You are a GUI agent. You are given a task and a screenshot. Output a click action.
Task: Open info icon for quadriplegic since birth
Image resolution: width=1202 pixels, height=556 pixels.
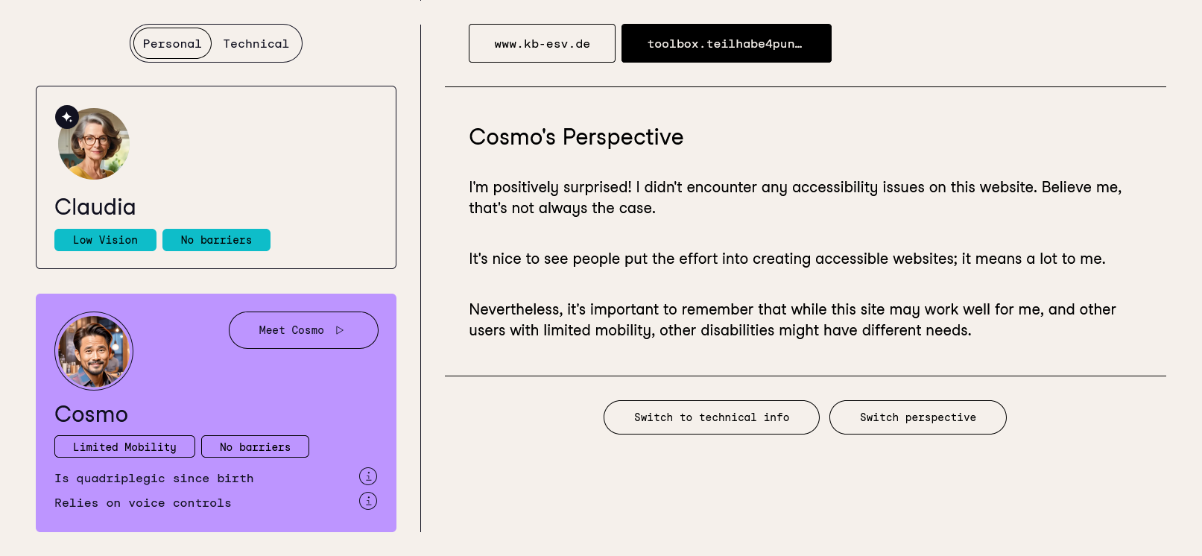pyautogui.click(x=368, y=476)
